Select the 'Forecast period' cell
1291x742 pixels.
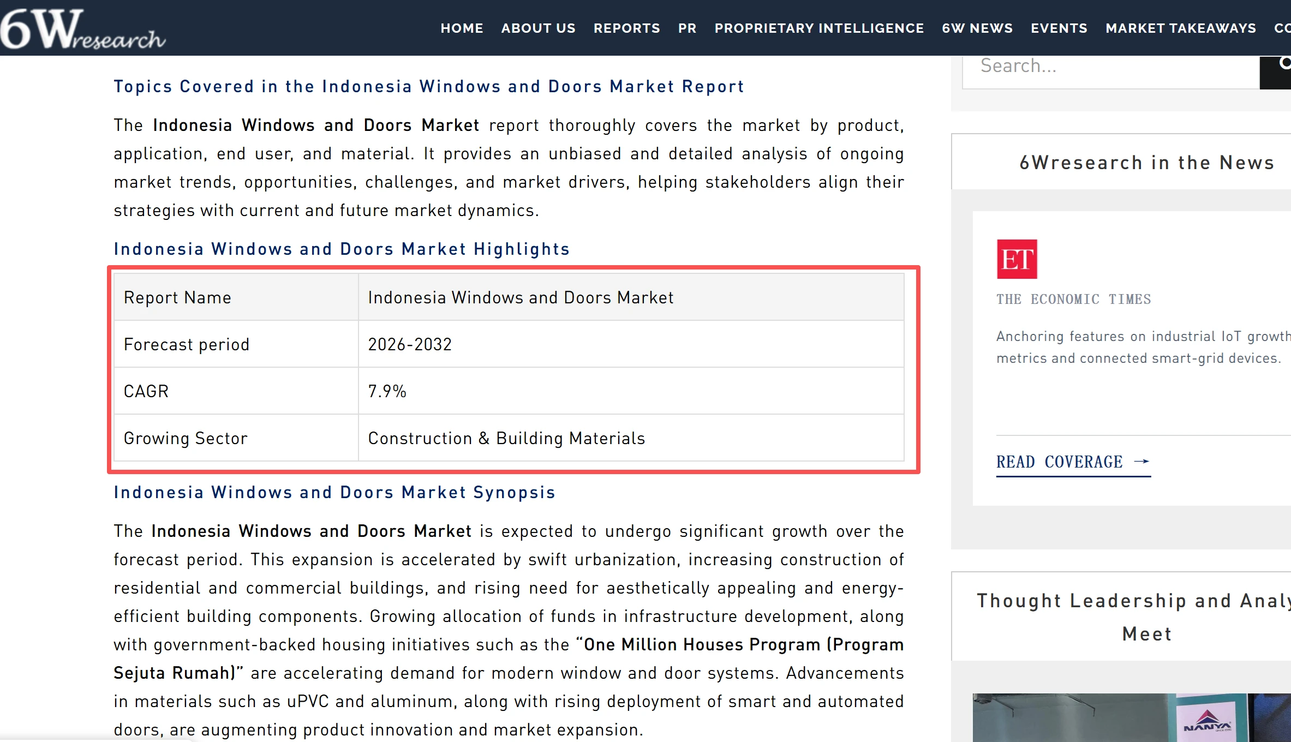coord(236,344)
